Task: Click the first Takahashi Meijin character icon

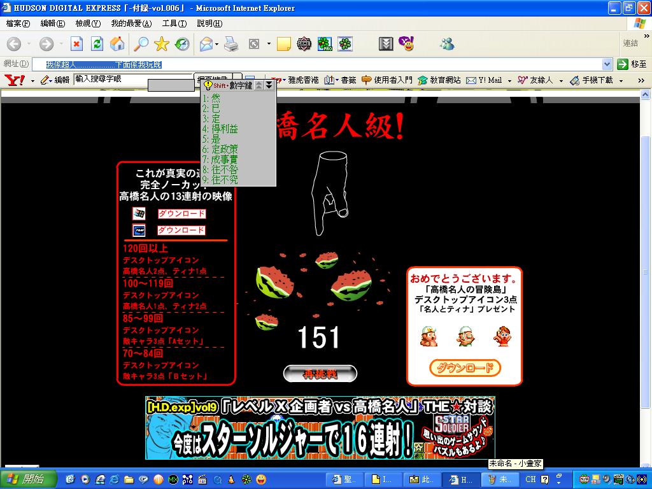Action: tap(429, 336)
